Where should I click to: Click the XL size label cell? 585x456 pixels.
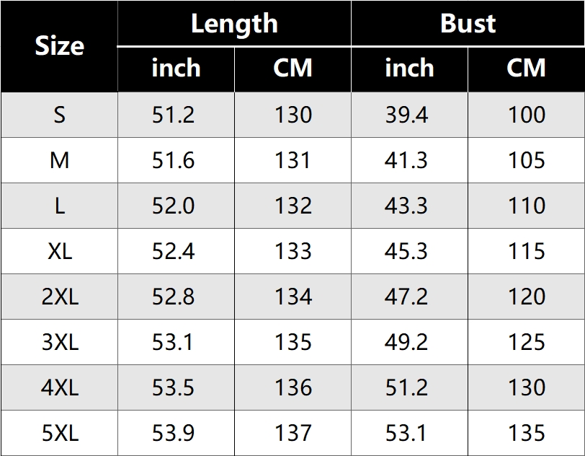[59, 251]
